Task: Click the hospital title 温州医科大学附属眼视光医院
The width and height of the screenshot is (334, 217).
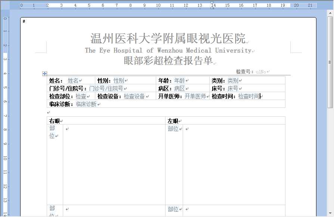Action: (168, 38)
